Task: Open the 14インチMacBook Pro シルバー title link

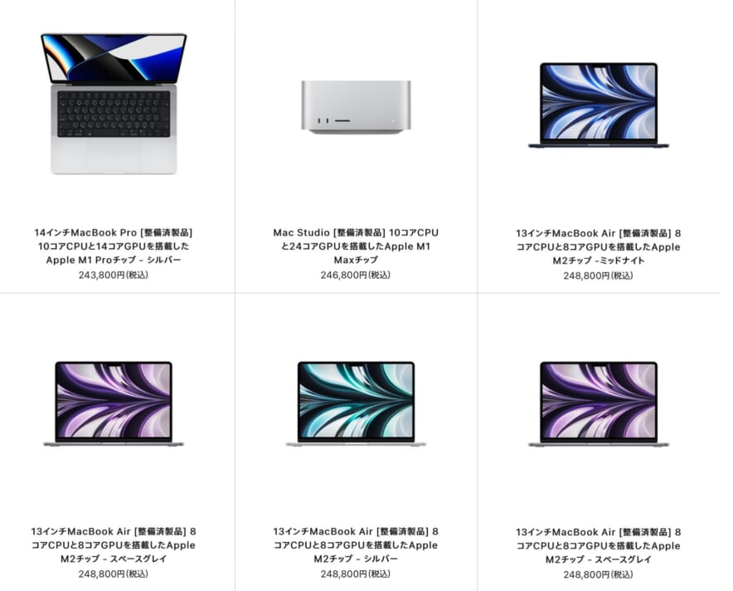Action: click(114, 247)
